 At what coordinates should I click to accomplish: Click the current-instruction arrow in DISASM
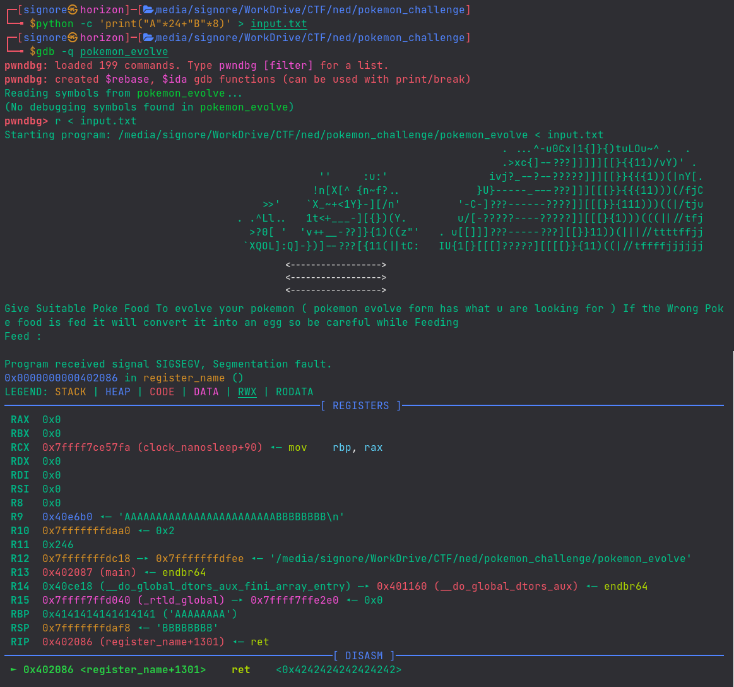point(14,670)
